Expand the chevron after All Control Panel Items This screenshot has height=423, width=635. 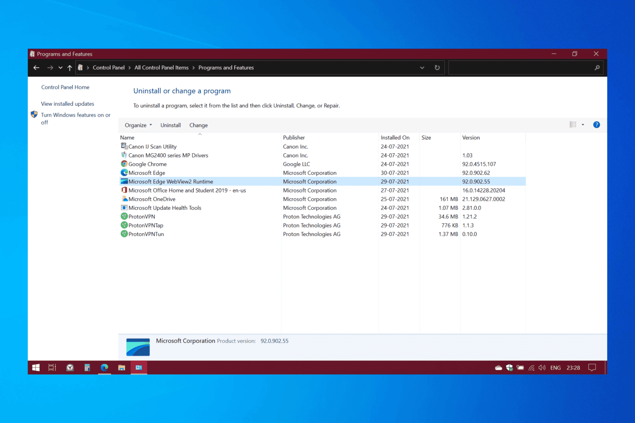tap(193, 68)
